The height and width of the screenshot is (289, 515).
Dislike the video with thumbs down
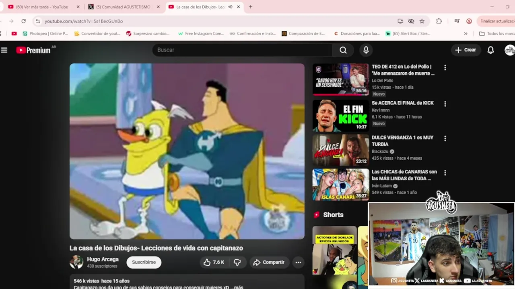point(237,262)
